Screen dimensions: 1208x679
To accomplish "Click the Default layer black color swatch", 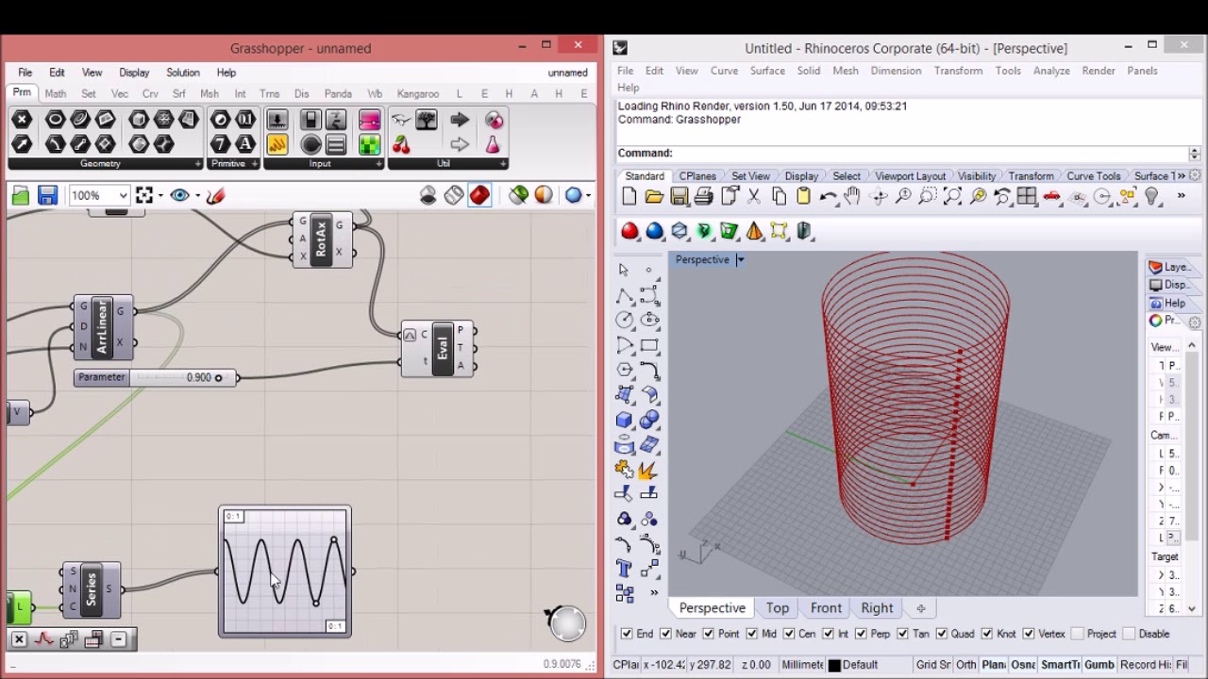I will tap(834, 665).
